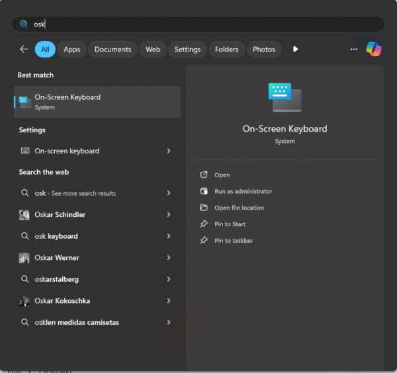
Task: Select Pin to taskbar
Action: (x=234, y=241)
